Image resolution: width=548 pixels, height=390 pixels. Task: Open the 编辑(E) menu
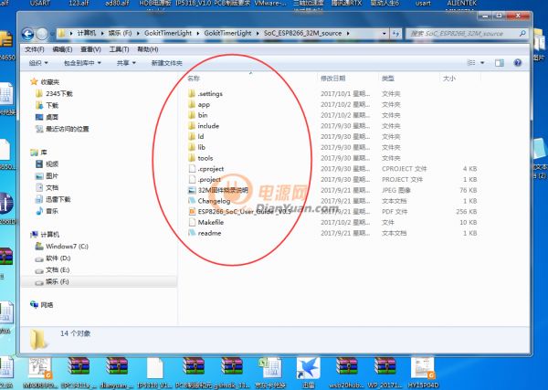[x=62, y=49]
